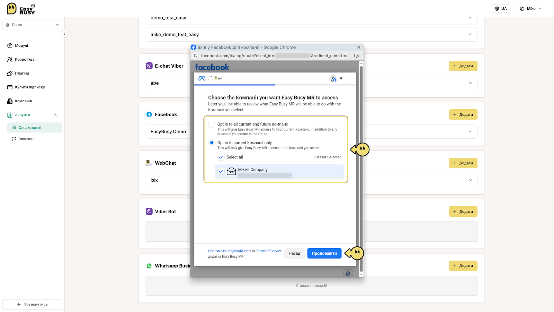
Task: Click the Viber Bot section icon
Action: tap(149, 211)
